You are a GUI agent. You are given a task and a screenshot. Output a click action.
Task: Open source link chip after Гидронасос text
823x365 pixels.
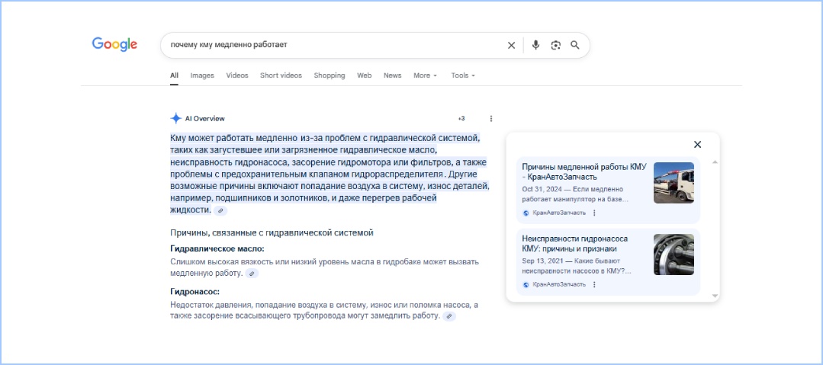click(448, 316)
